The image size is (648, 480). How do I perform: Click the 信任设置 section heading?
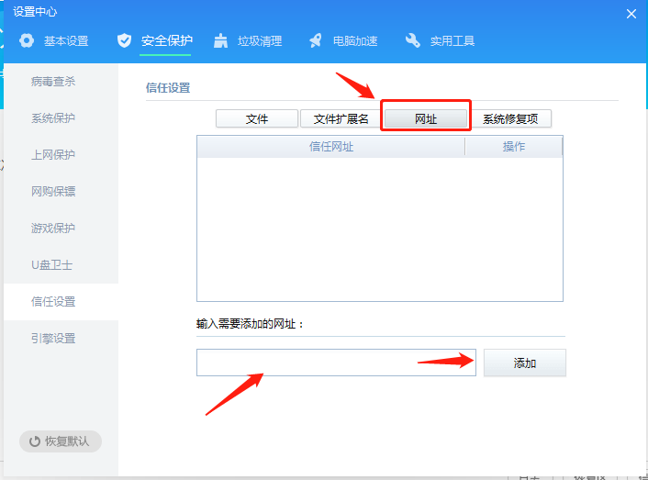coord(168,88)
